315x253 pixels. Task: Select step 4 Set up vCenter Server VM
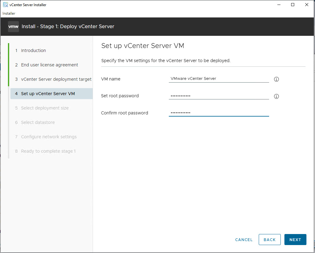pos(51,94)
